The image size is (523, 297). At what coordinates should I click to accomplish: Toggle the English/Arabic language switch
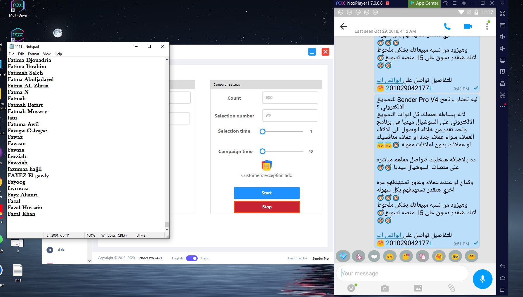[192, 258]
